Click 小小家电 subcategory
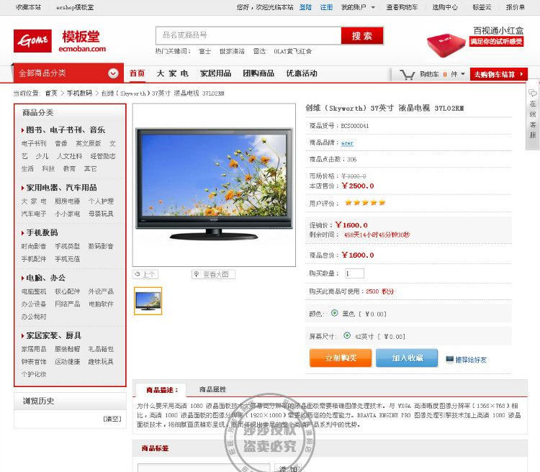The width and height of the screenshot is (540, 472). click(x=68, y=214)
